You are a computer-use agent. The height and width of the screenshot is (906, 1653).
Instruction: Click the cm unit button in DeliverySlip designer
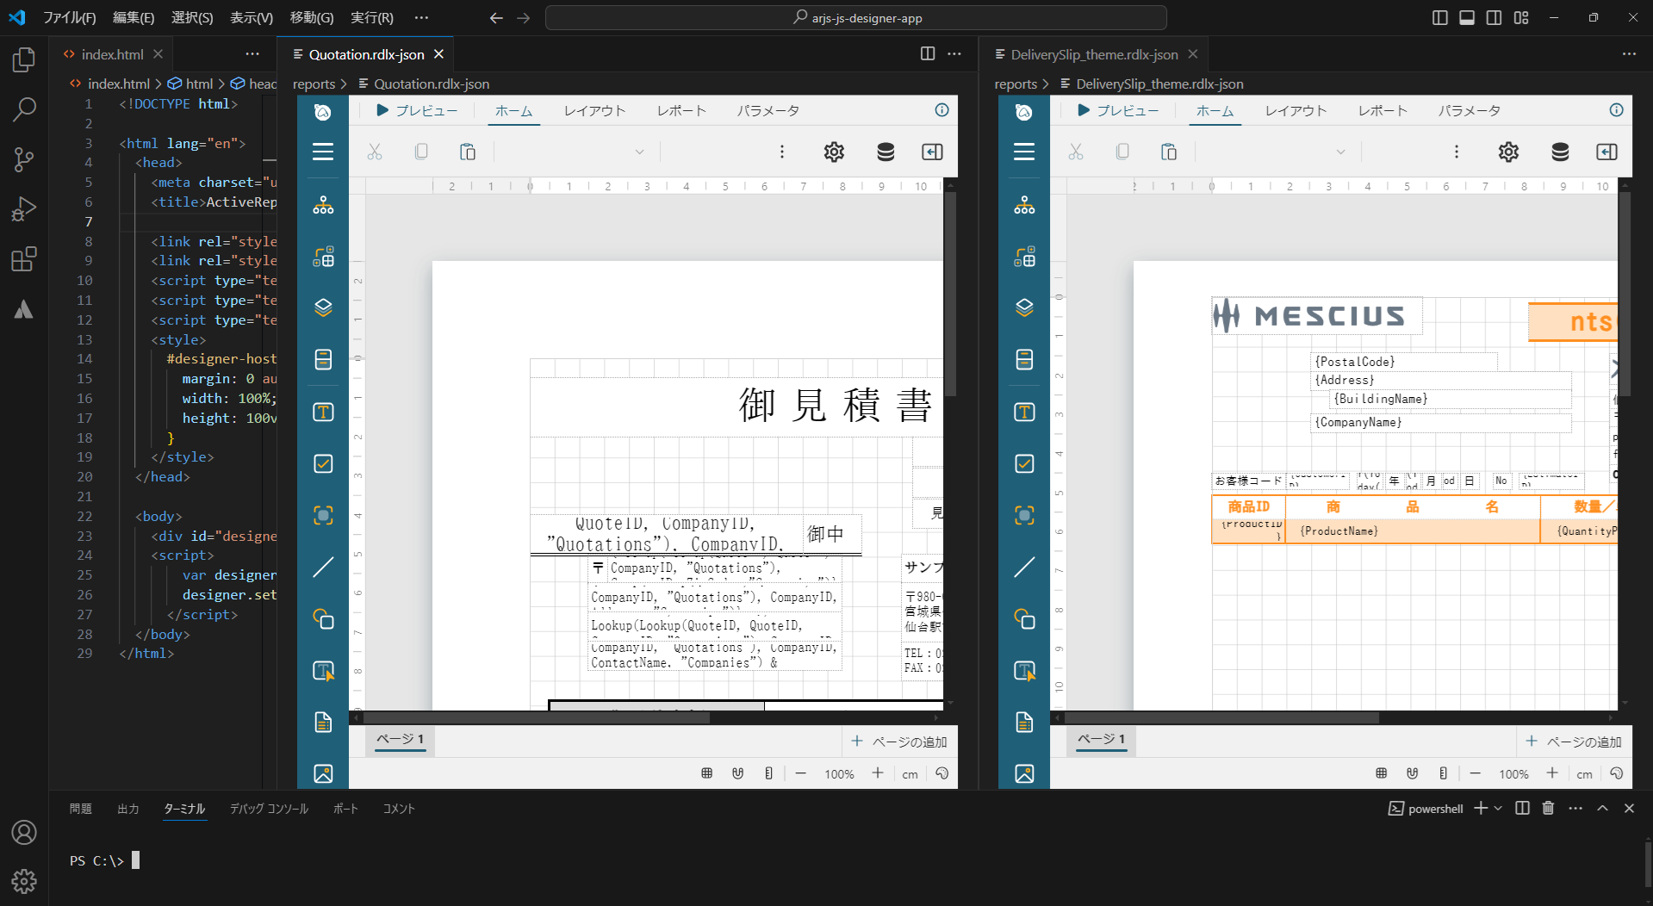1584,774
